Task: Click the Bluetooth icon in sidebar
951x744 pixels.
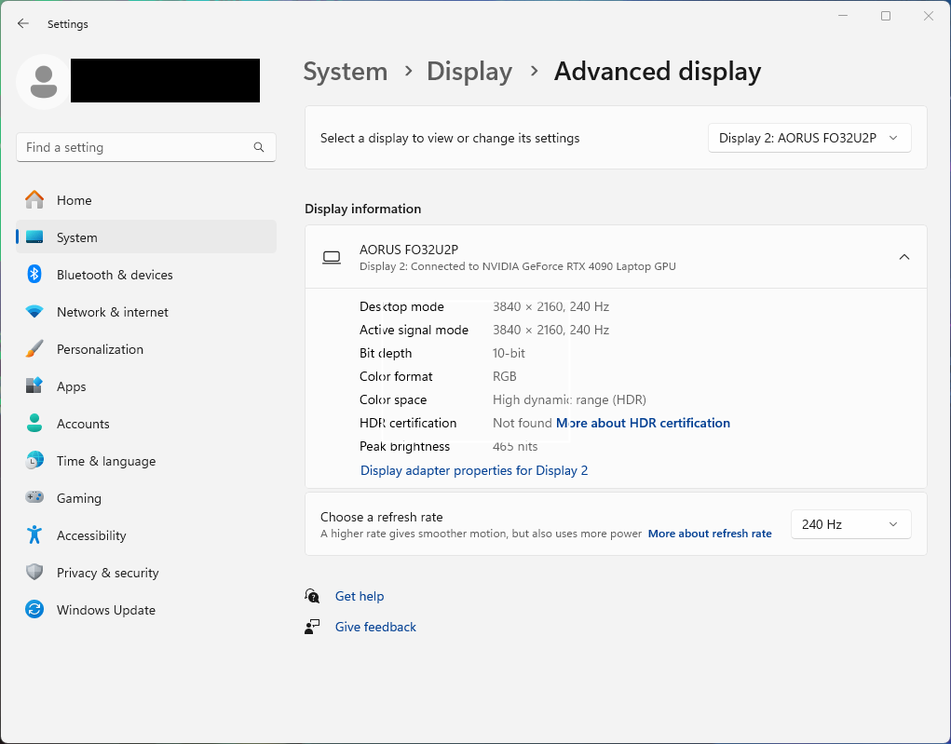Action: point(34,274)
